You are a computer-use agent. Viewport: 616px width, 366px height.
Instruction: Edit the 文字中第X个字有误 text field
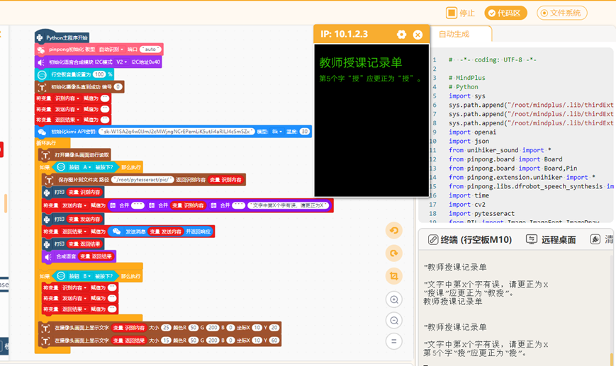[x=289, y=205]
